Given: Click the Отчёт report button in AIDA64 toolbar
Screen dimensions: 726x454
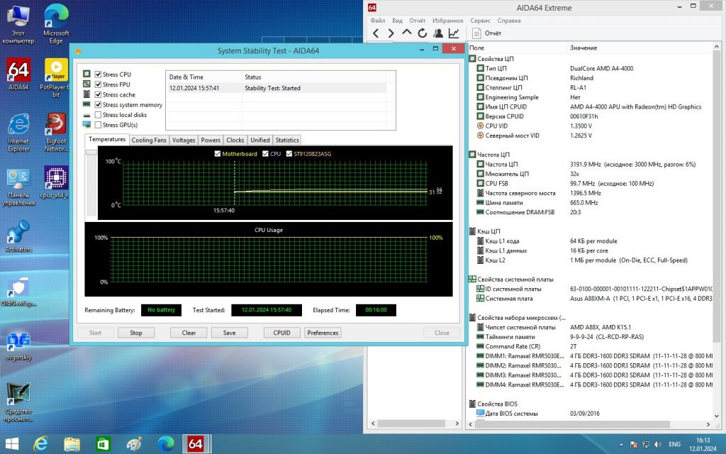Looking at the screenshot, I should click(486, 33).
